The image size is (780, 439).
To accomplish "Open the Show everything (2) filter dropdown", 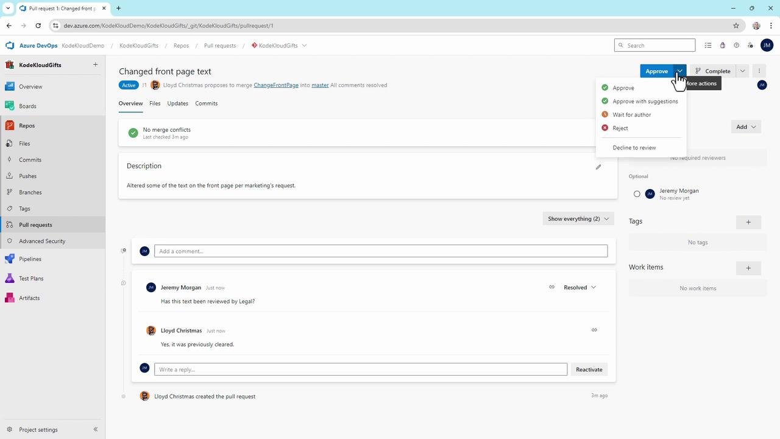I will (x=578, y=219).
